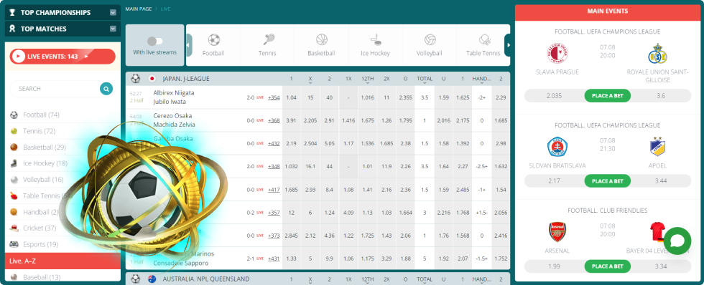Select 3.6 odds for Royale Union
Viewport: 704px width, 285px height.
(661, 96)
